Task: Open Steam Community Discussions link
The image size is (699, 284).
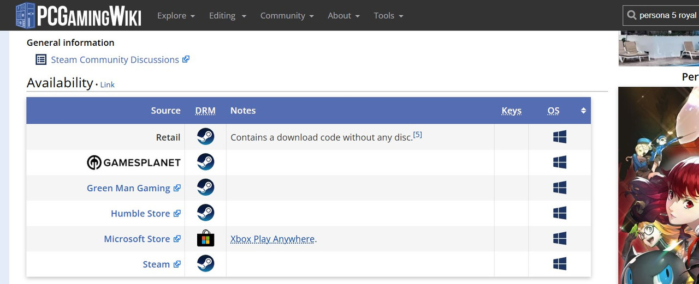Action: coord(115,59)
